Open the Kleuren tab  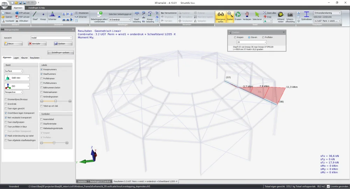(24, 58)
